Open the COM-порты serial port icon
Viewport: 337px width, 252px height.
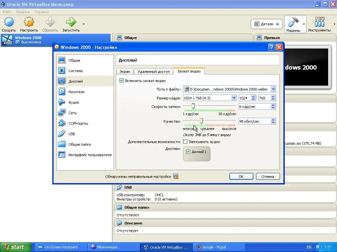[62, 123]
